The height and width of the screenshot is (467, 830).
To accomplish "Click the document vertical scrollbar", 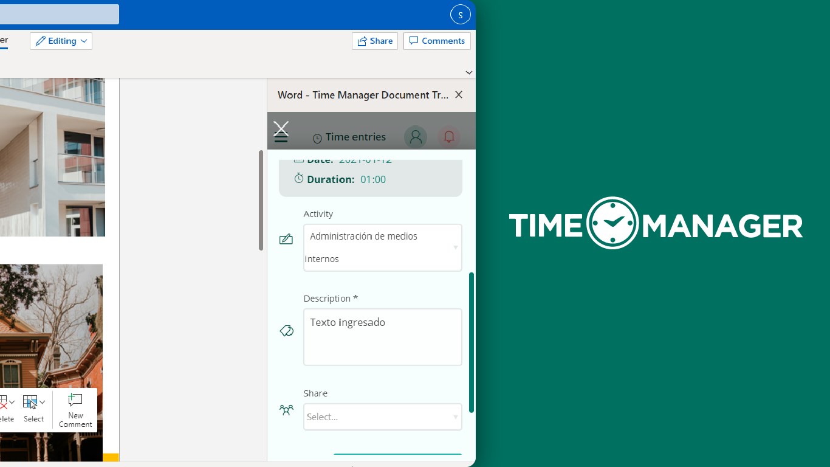I will pos(261,200).
